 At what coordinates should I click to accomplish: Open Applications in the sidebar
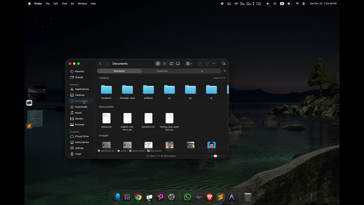point(82,89)
